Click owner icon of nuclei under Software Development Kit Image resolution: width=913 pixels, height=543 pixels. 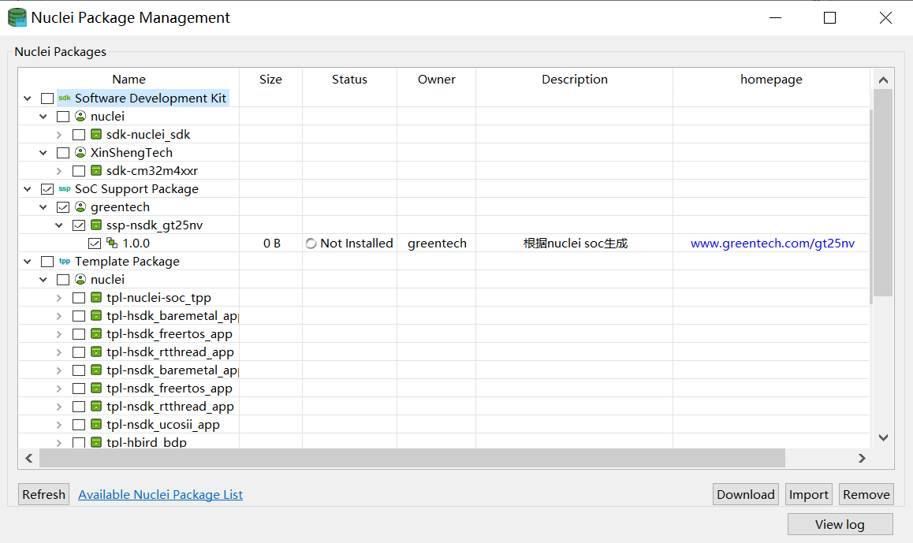tap(80, 117)
